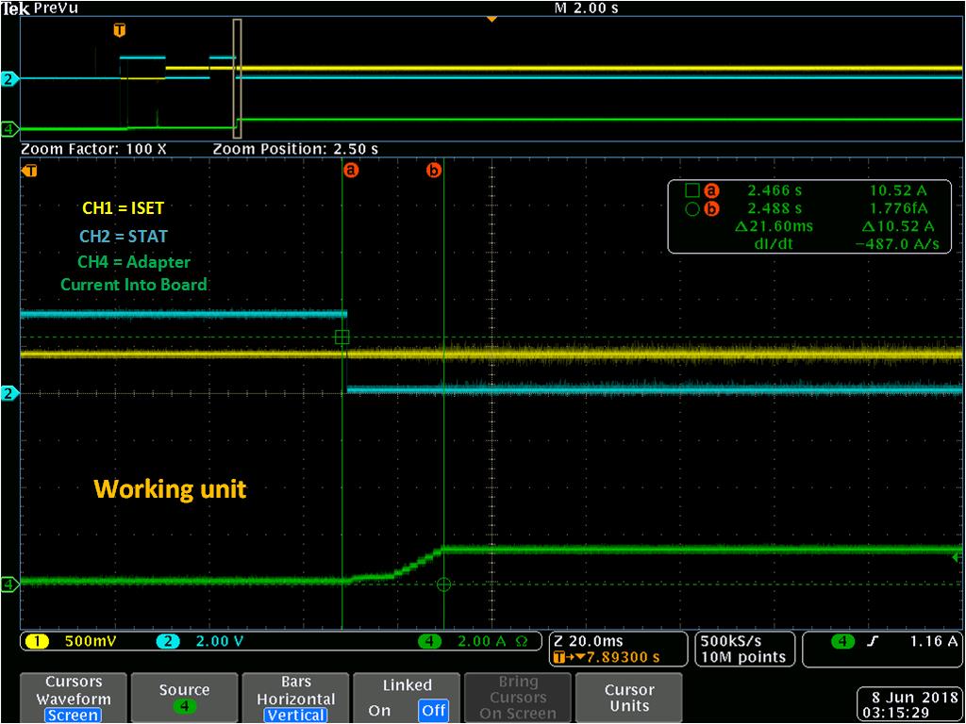Click the channel 4 marker in overview window
The image size is (966, 724).
tap(8, 129)
